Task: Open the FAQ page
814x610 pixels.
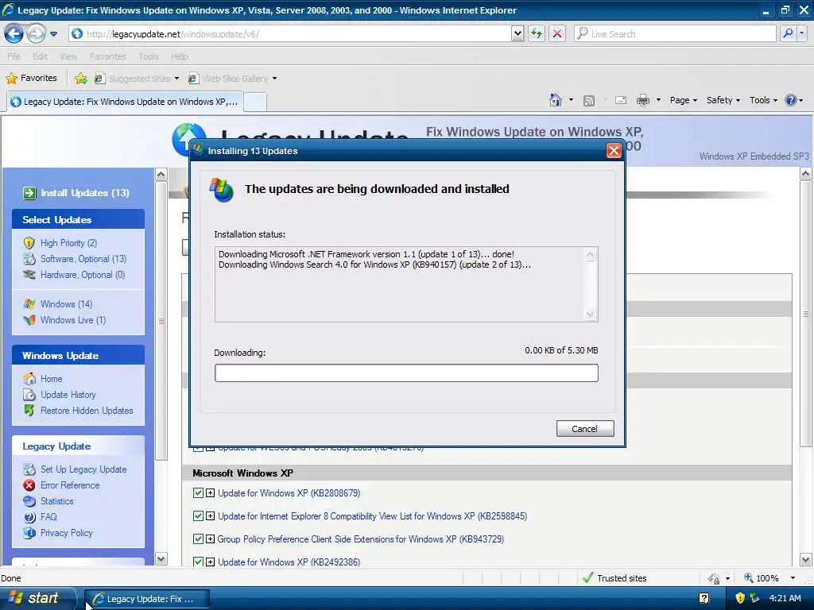Action: click(48, 517)
